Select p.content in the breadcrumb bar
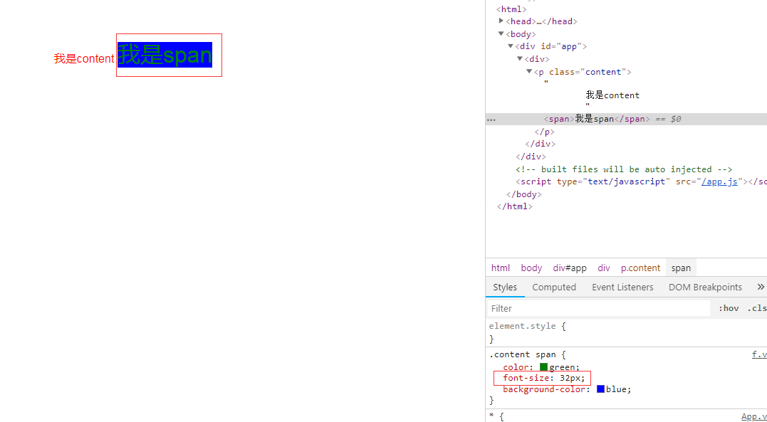 (640, 268)
